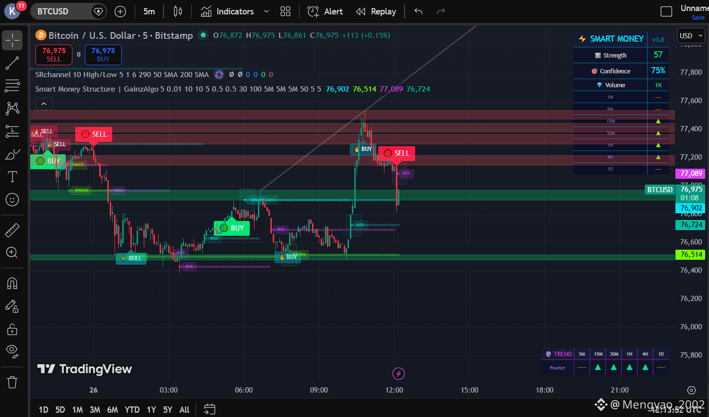
Task: Remove all drawings with the trash icon
Action: [12, 382]
